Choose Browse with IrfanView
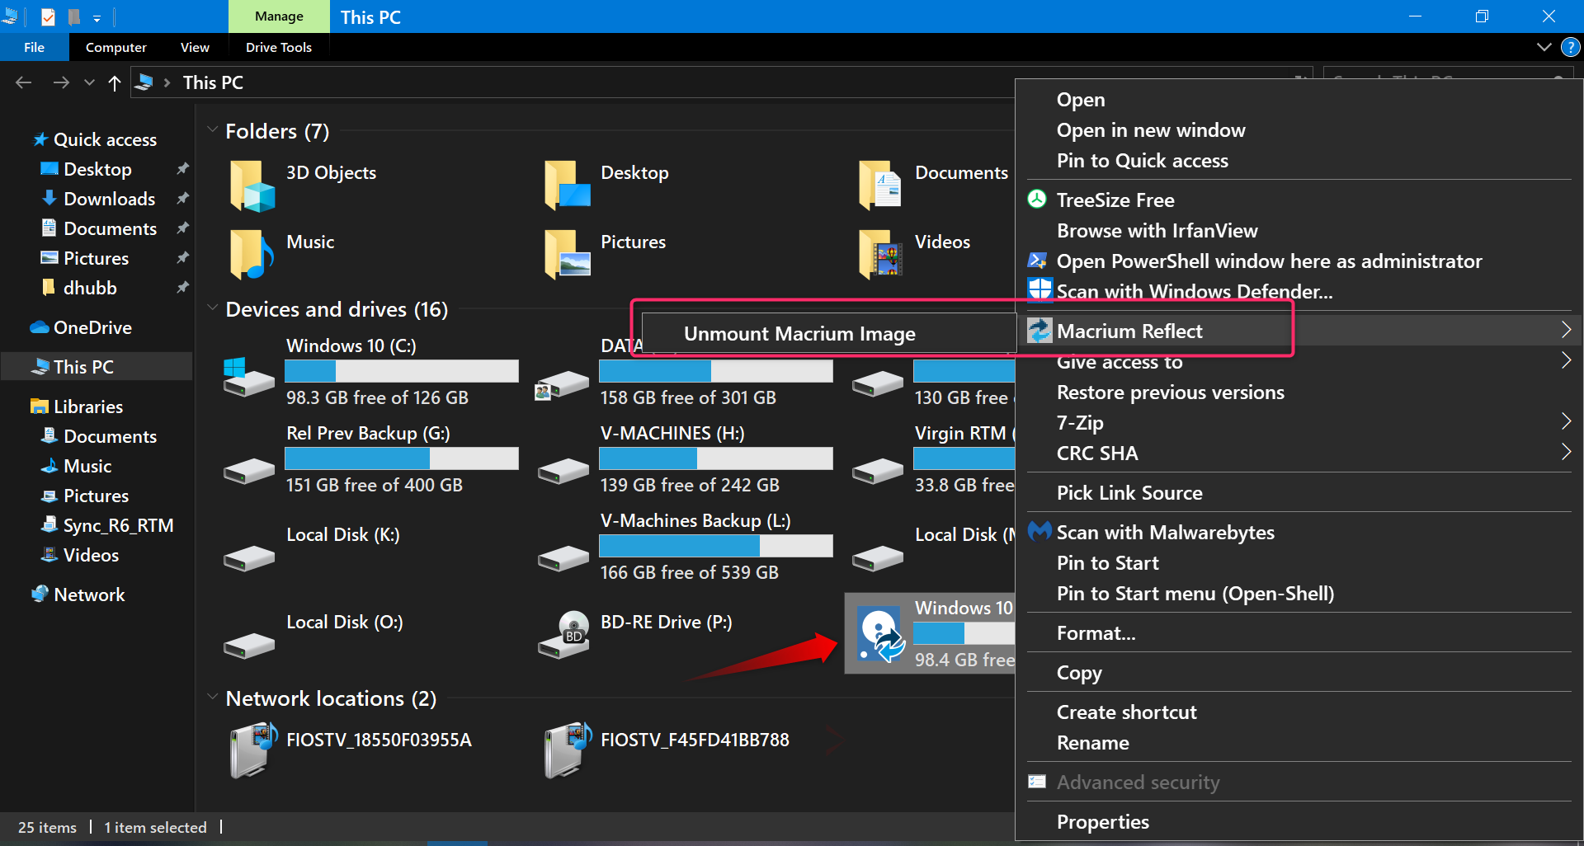The height and width of the screenshot is (846, 1584). 1157,230
